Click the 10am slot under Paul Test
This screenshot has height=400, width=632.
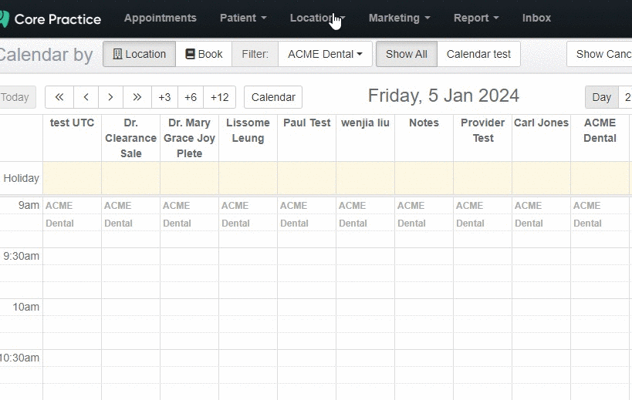tap(306, 315)
